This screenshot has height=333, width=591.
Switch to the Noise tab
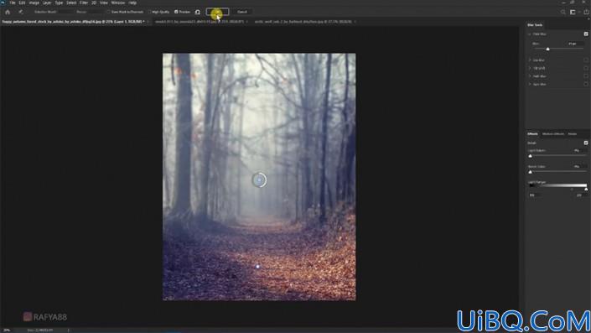click(573, 134)
